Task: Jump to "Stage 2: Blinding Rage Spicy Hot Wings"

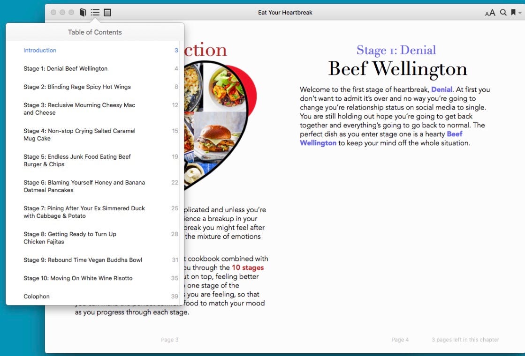Action: click(x=77, y=87)
